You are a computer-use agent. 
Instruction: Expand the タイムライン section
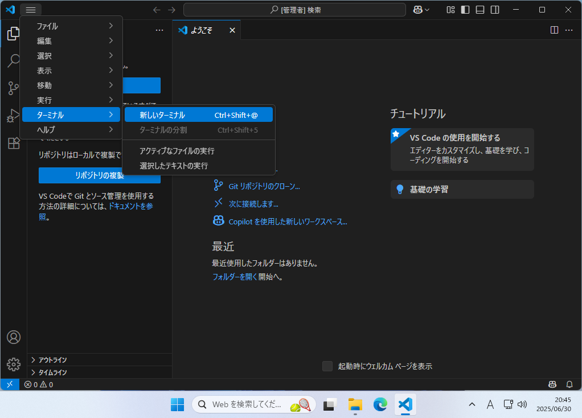[100, 372]
